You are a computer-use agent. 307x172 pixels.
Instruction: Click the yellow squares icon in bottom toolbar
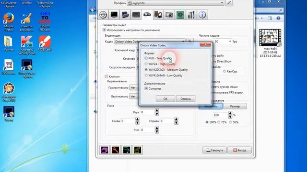click(138, 150)
